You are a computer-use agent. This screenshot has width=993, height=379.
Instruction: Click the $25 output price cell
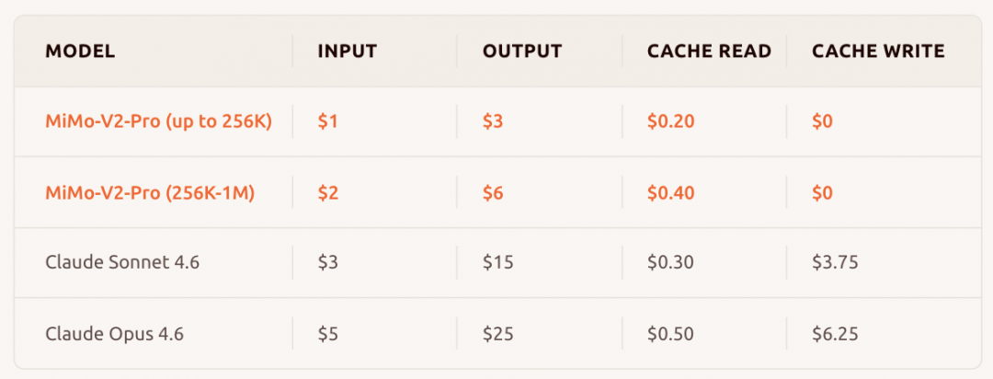pos(498,334)
